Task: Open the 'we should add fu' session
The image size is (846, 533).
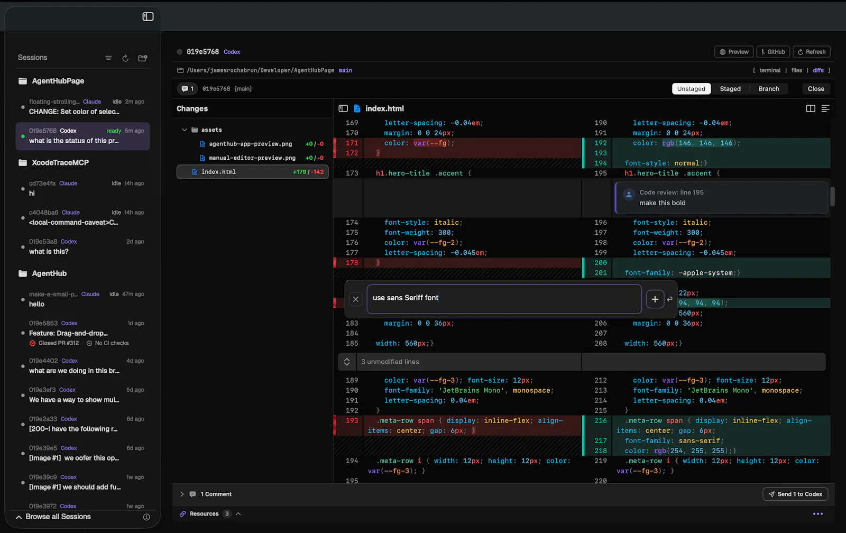Action: point(82,482)
